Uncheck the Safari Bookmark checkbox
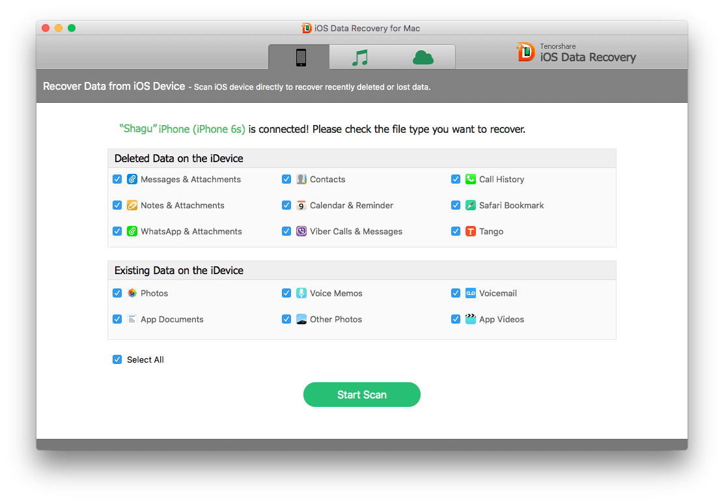The width and height of the screenshot is (724, 502). 456,205
